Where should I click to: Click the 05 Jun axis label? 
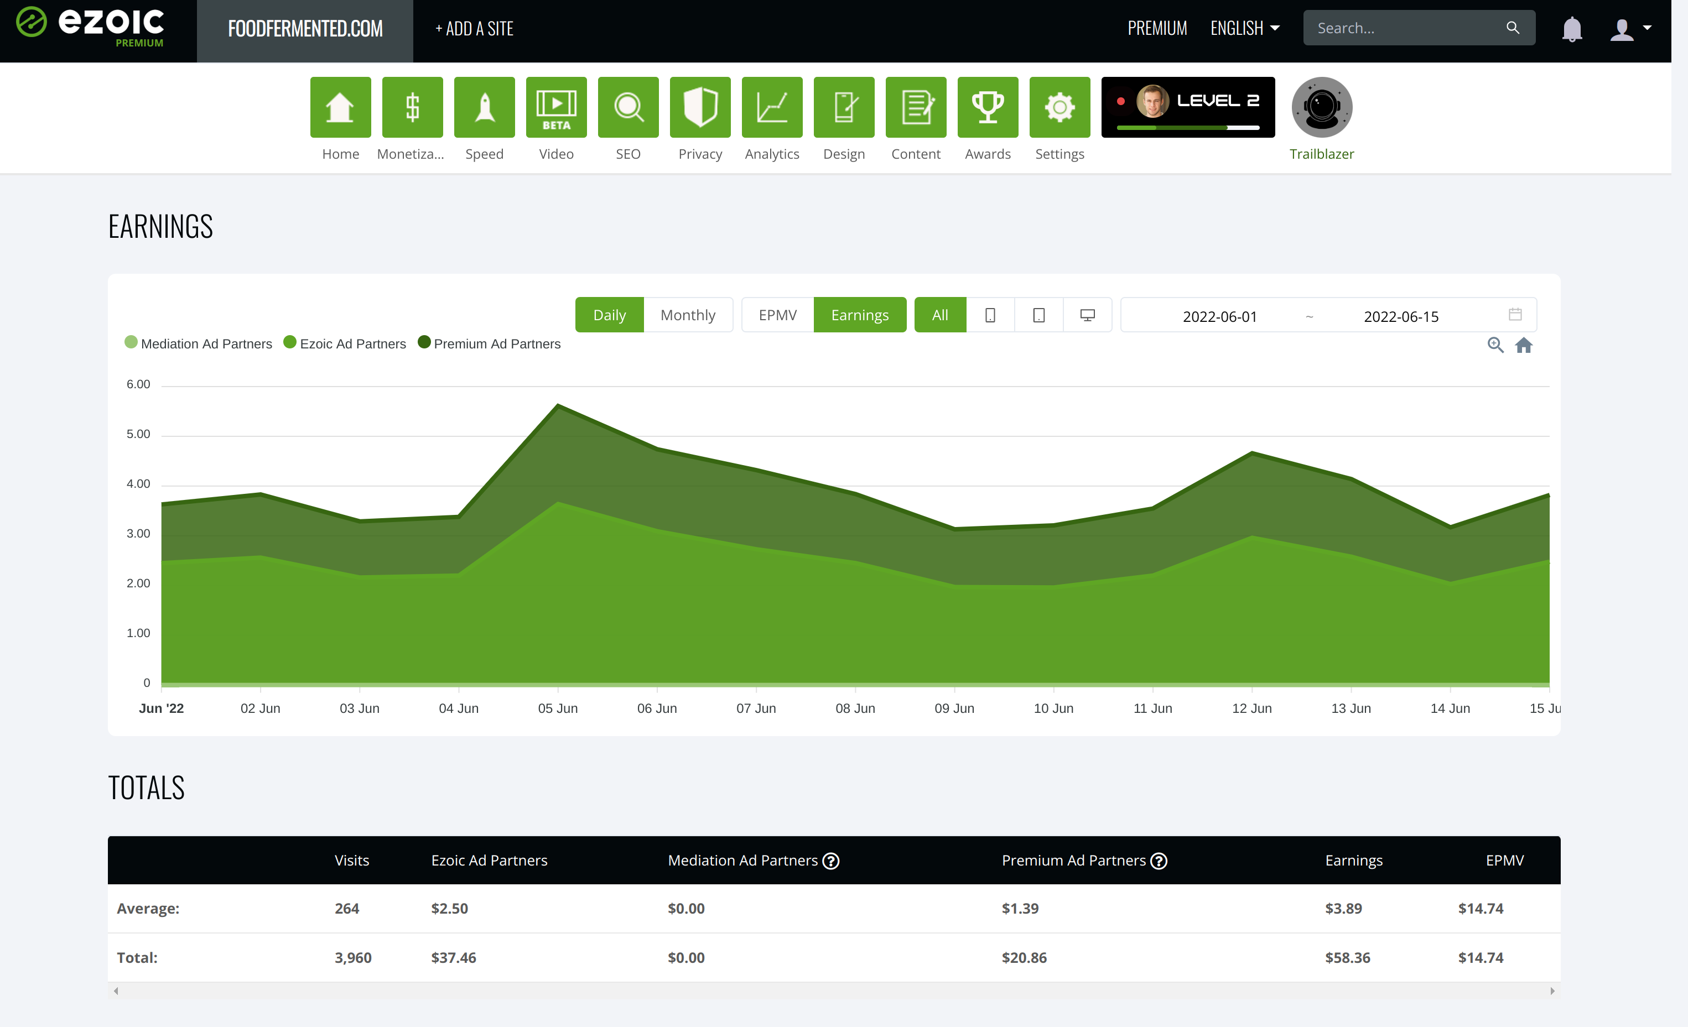click(x=558, y=708)
